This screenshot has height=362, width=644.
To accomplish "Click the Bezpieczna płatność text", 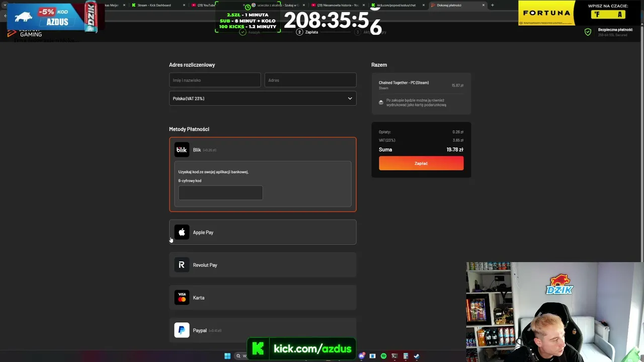I will [x=615, y=30].
